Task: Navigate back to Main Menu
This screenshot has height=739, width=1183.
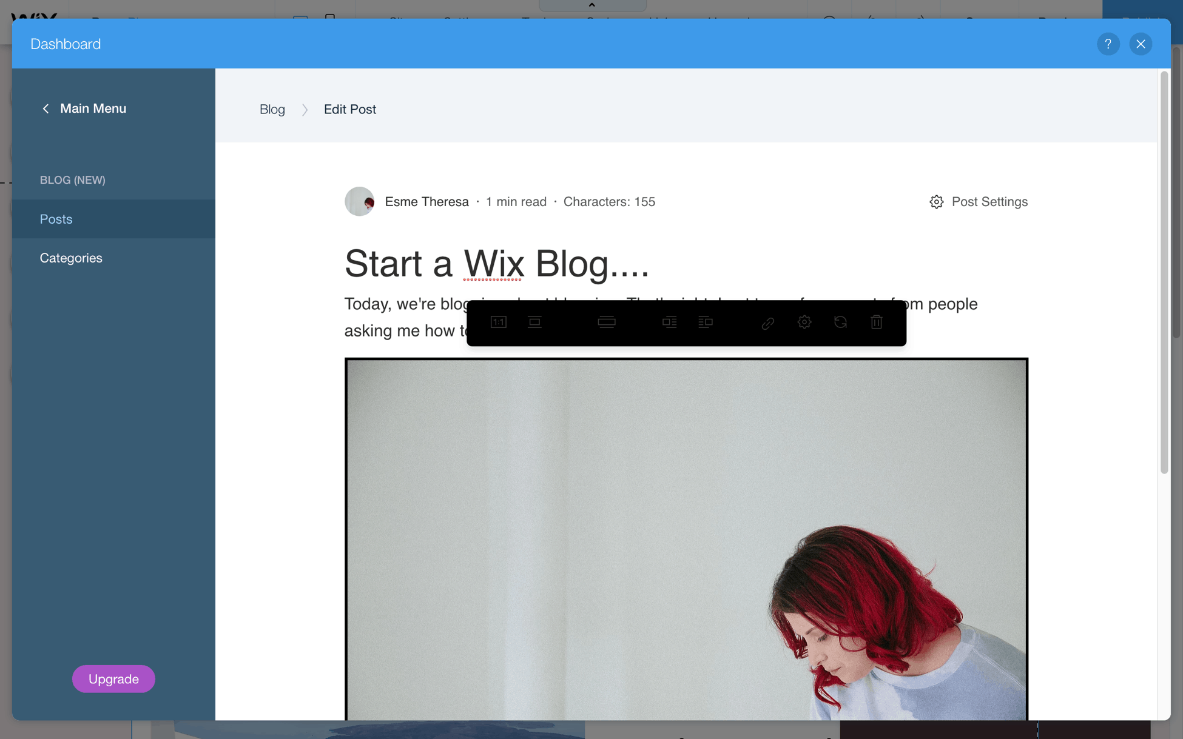Action: coord(84,108)
